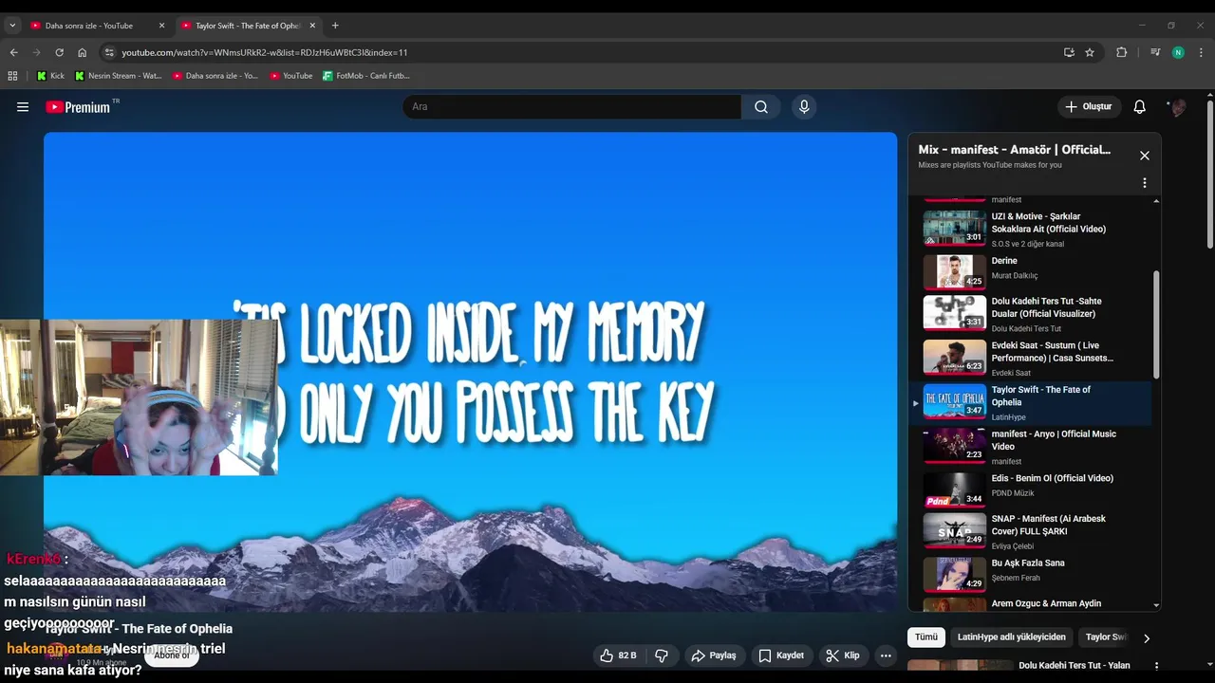
Task: Open the Taylor Swift chip
Action: coord(1105,637)
